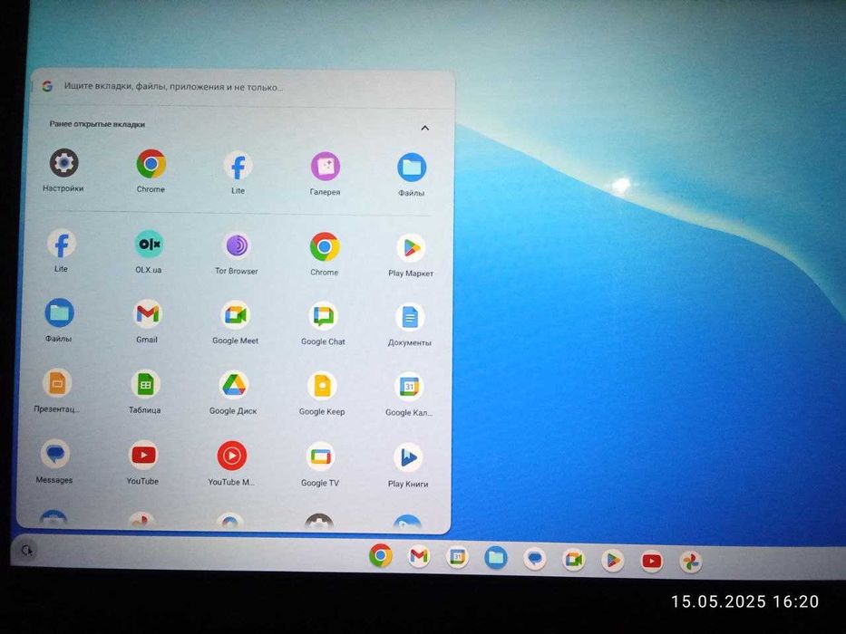The image size is (846, 634).
Task: Open the Презентации app
Action: (x=57, y=384)
